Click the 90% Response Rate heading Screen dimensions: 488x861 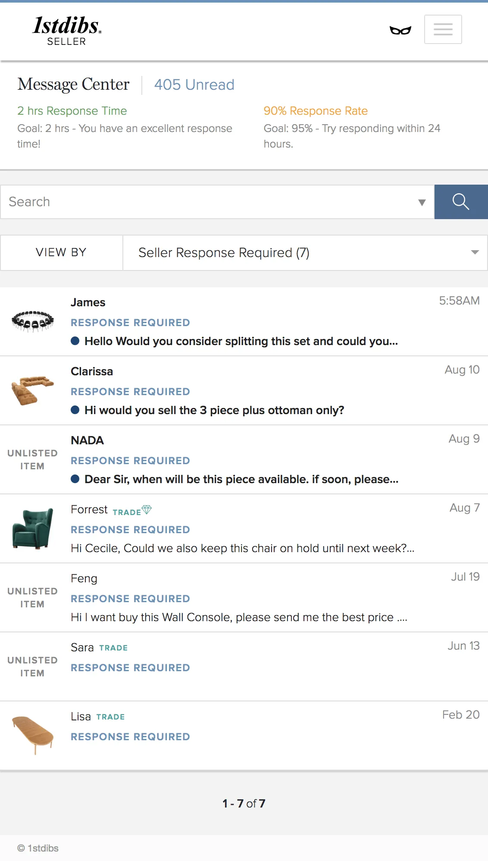coord(316,111)
